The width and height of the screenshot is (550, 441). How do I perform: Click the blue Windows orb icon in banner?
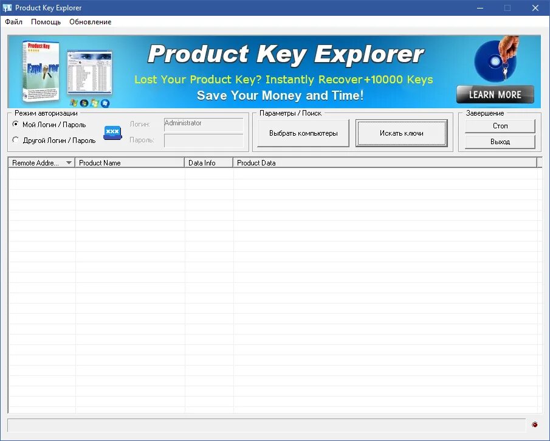click(x=105, y=103)
